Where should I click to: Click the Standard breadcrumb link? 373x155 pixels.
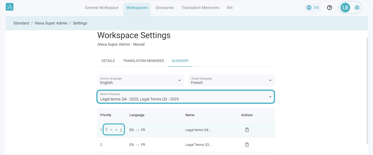tap(21, 23)
